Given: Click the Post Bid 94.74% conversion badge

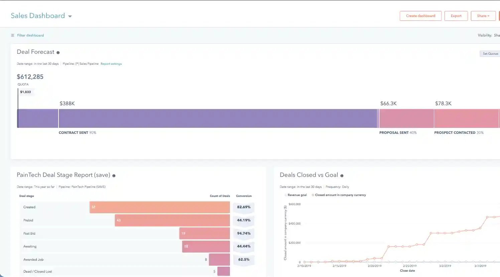Looking at the screenshot, I should click(x=244, y=233).
